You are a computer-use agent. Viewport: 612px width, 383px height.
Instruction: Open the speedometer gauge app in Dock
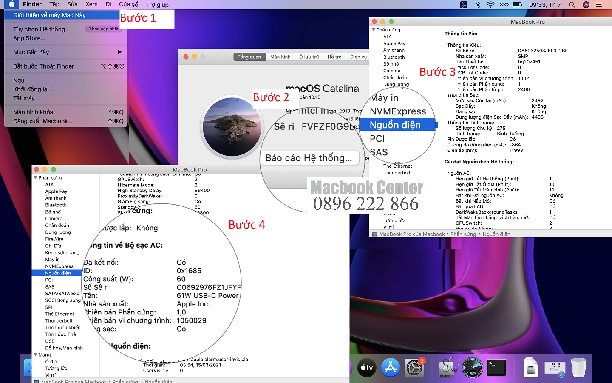coord(473,367)
